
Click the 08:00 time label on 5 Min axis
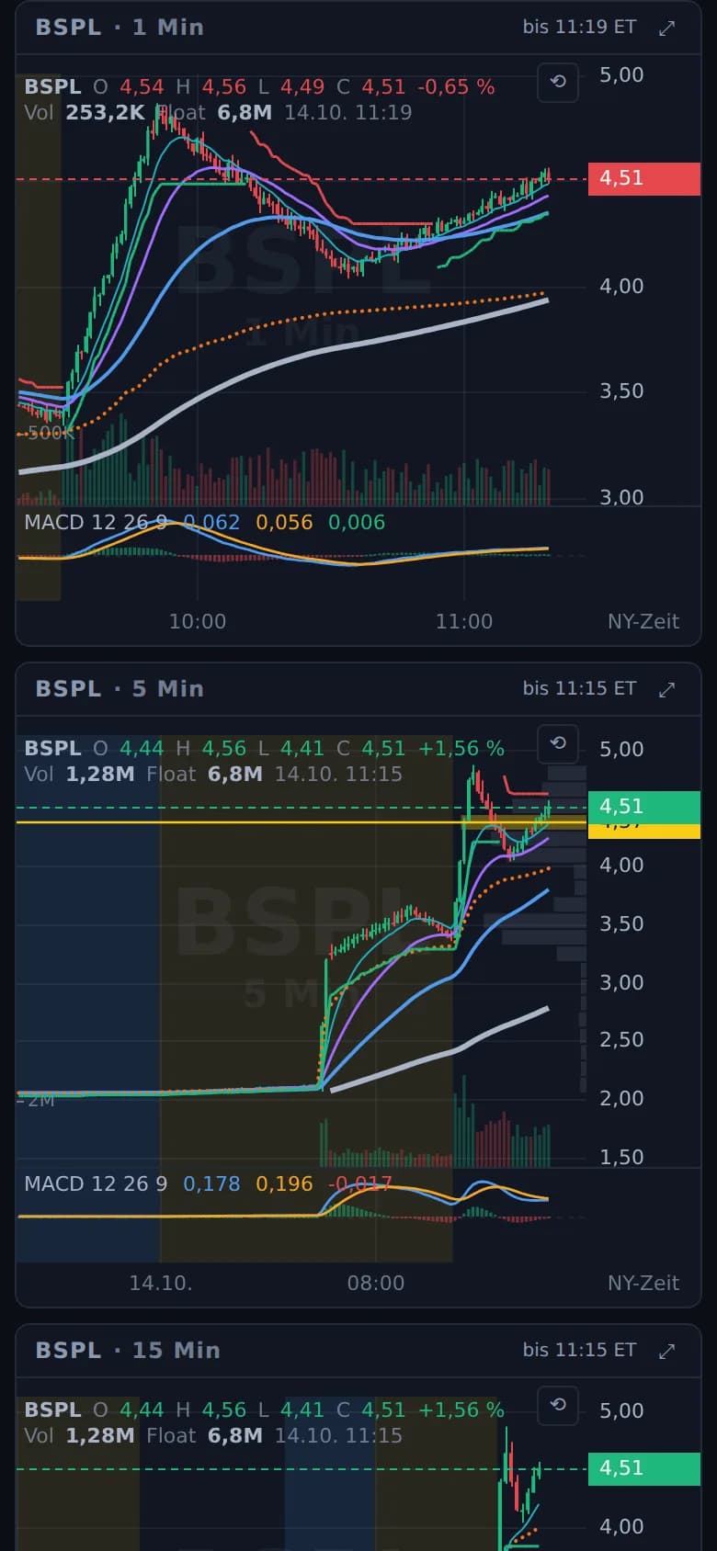[376, 1284]
